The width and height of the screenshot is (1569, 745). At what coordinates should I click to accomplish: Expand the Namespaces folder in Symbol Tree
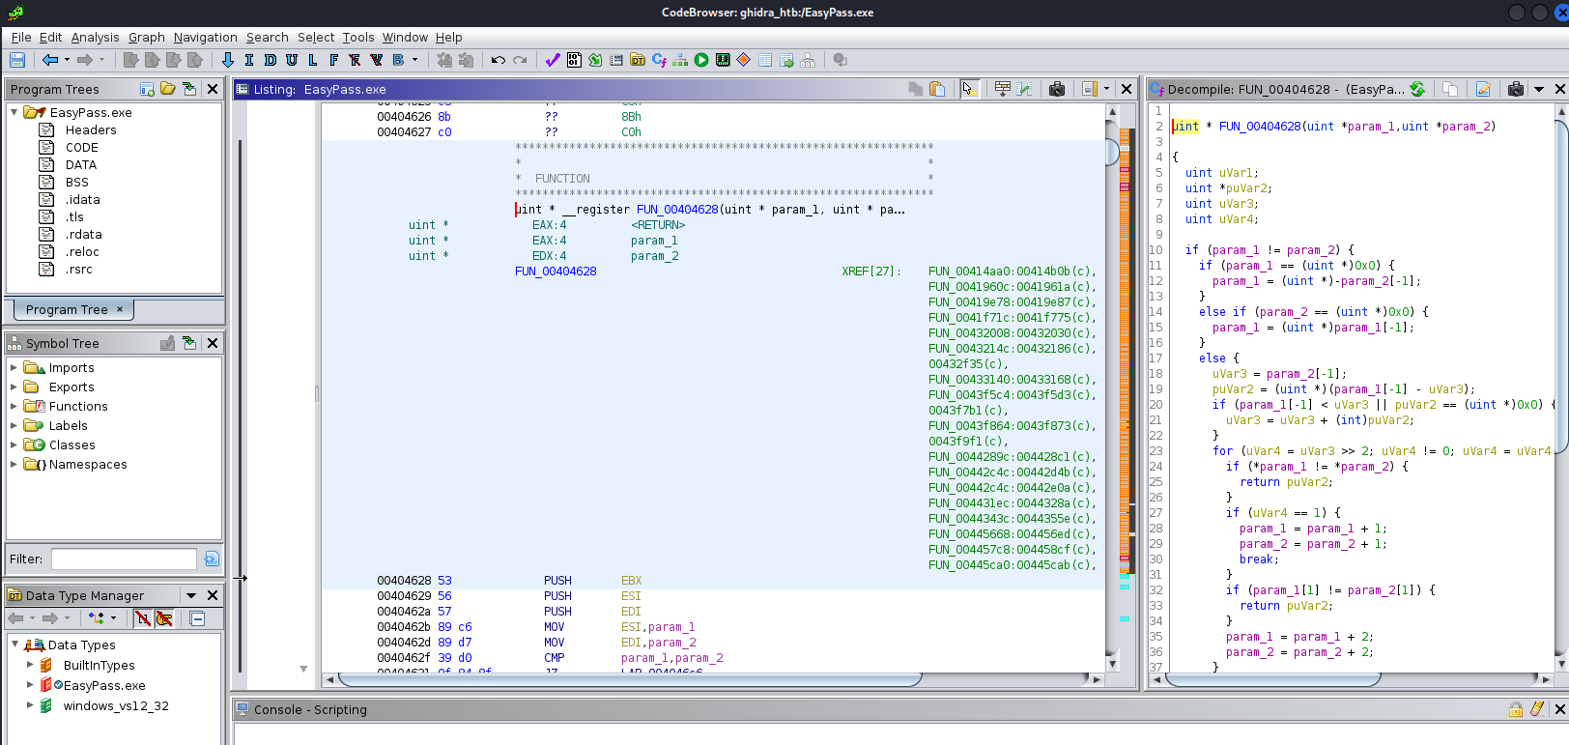point(14,464)
